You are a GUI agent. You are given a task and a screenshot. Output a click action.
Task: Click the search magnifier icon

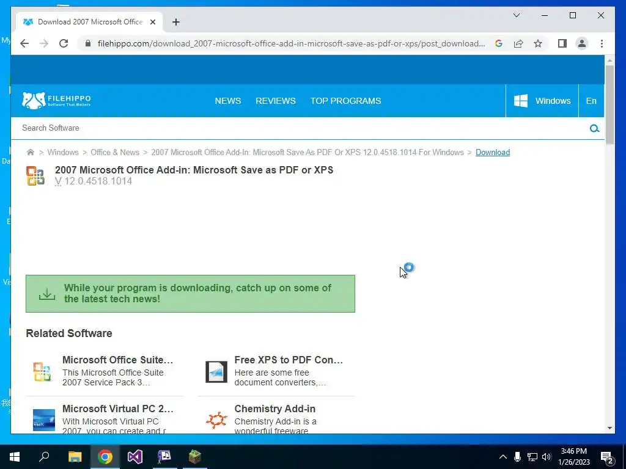click(x=594, y=128)
